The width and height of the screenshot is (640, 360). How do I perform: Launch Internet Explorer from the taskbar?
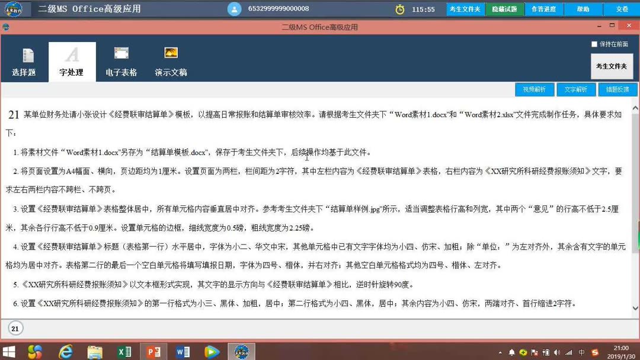(65, 351)
